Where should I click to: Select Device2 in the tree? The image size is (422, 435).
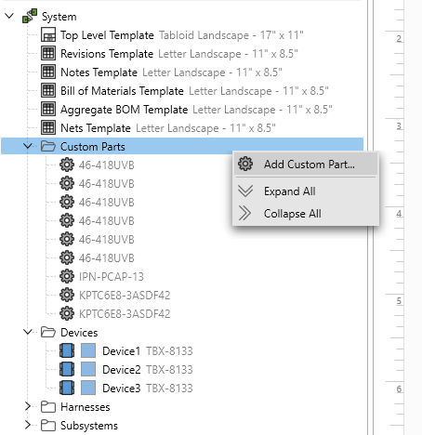click(122, 370)
